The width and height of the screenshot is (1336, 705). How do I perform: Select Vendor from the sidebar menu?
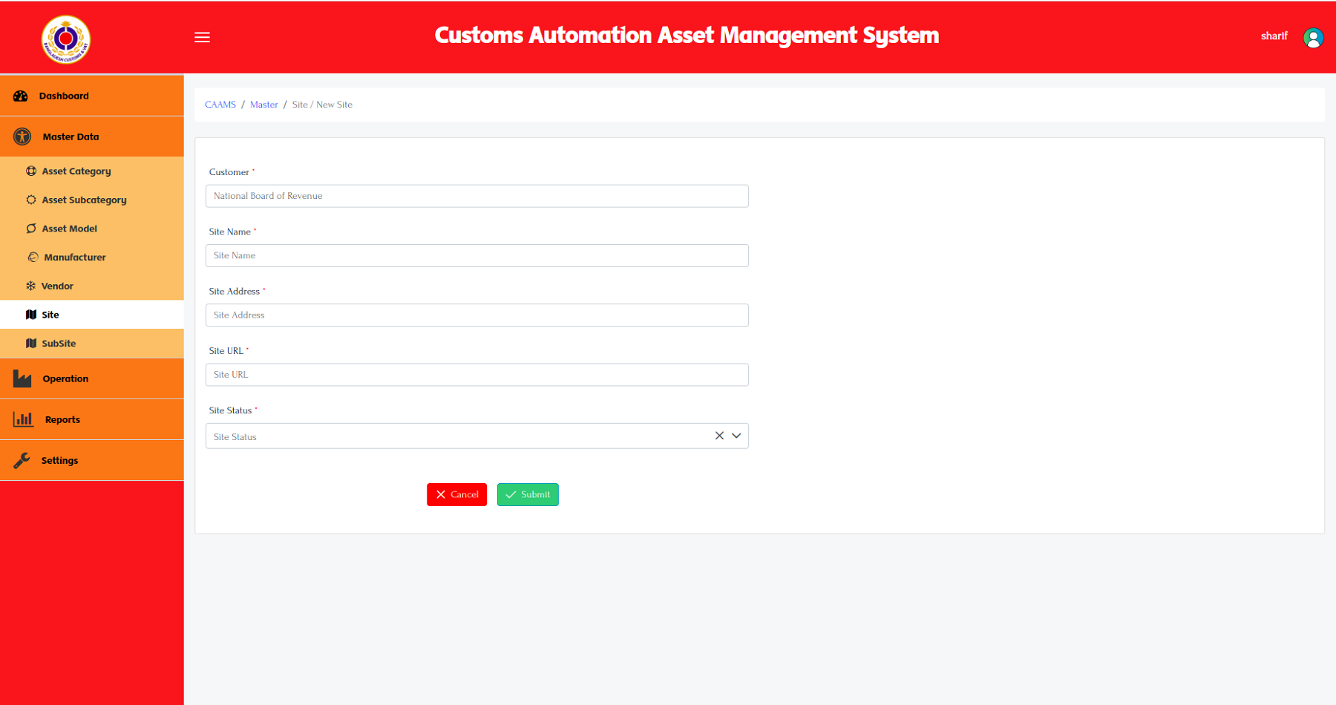(57, 286)
